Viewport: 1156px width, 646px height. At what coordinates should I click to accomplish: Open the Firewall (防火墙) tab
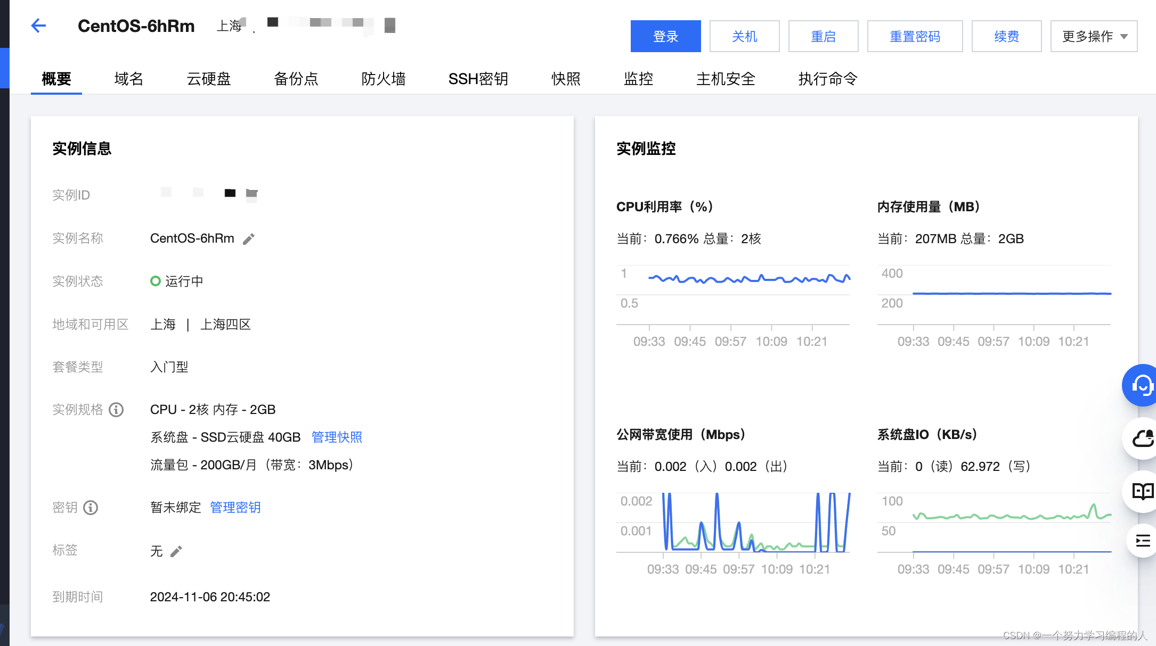tap(384, 79)
